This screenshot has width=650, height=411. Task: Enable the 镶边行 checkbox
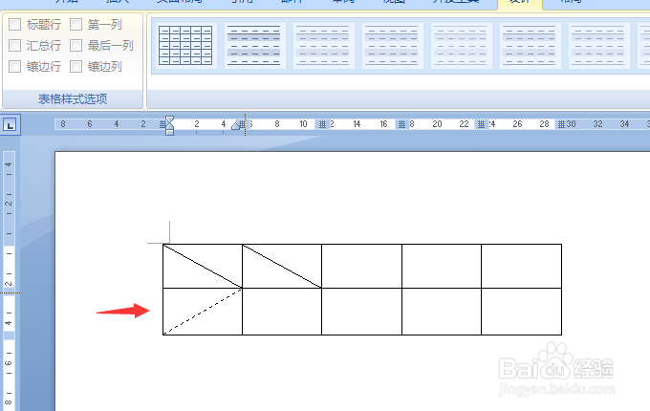click(x=15, y=66)
